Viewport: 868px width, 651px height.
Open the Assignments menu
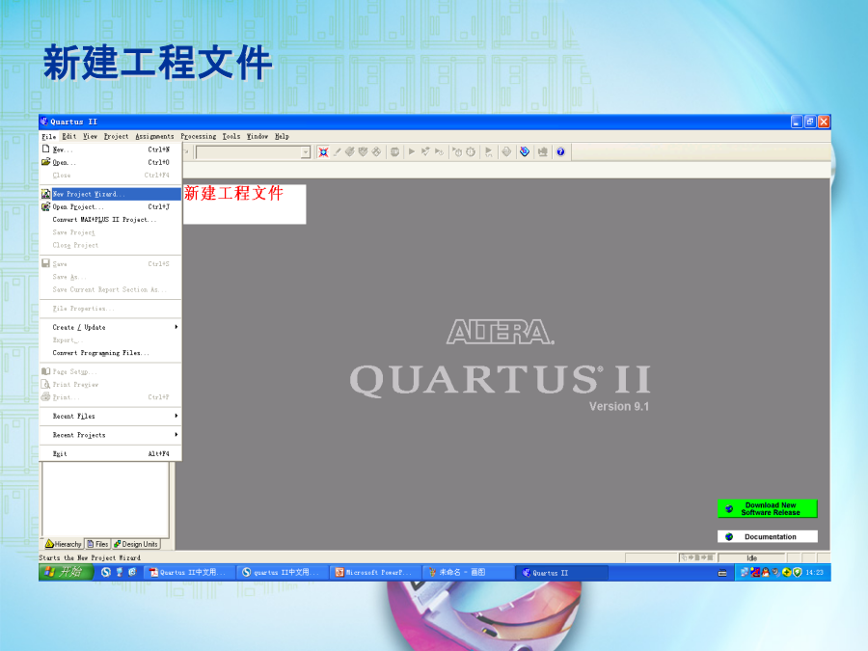[154, 136]
